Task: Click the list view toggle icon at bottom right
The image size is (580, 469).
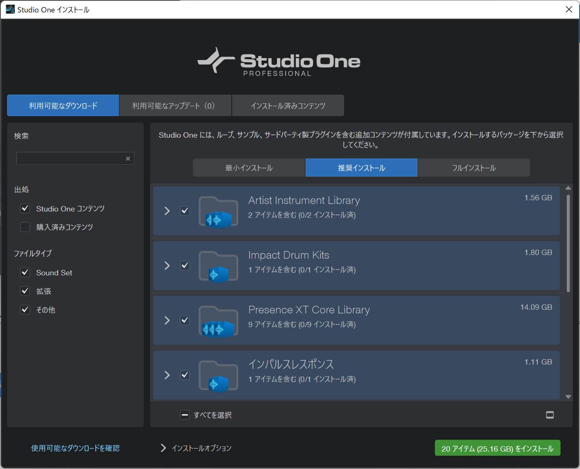Action: 550,415
